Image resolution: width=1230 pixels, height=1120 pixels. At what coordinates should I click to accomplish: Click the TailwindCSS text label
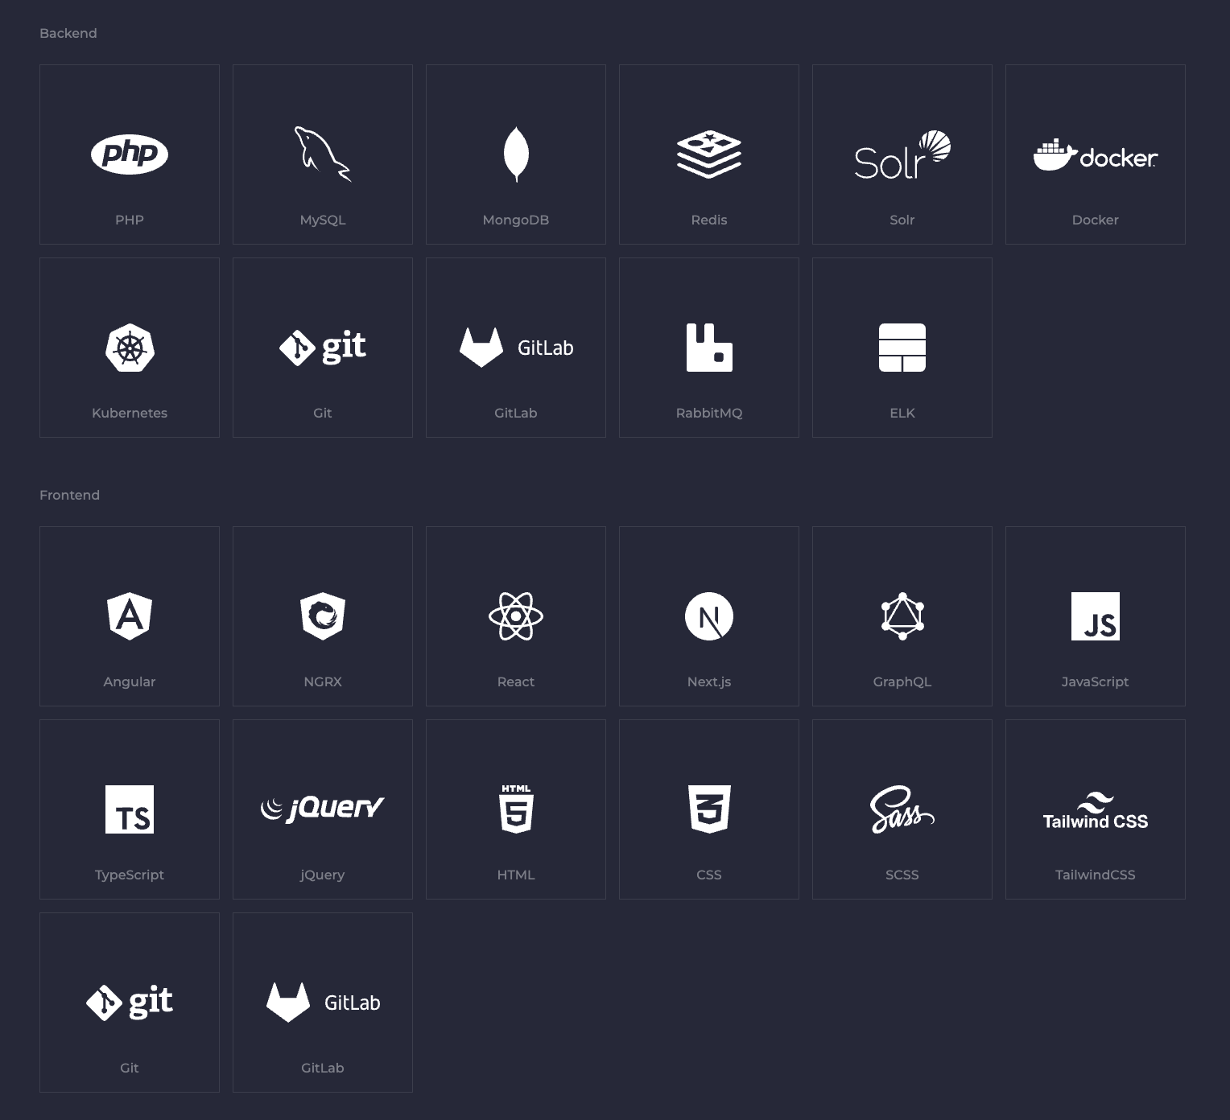pyautogui.click(x=1095, y=875)
